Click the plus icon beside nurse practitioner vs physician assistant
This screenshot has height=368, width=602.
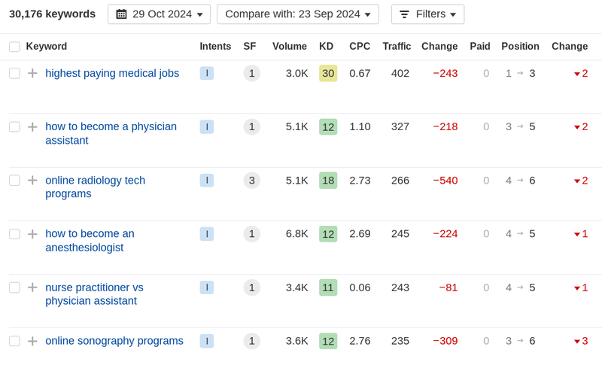[x=32, y=287]
